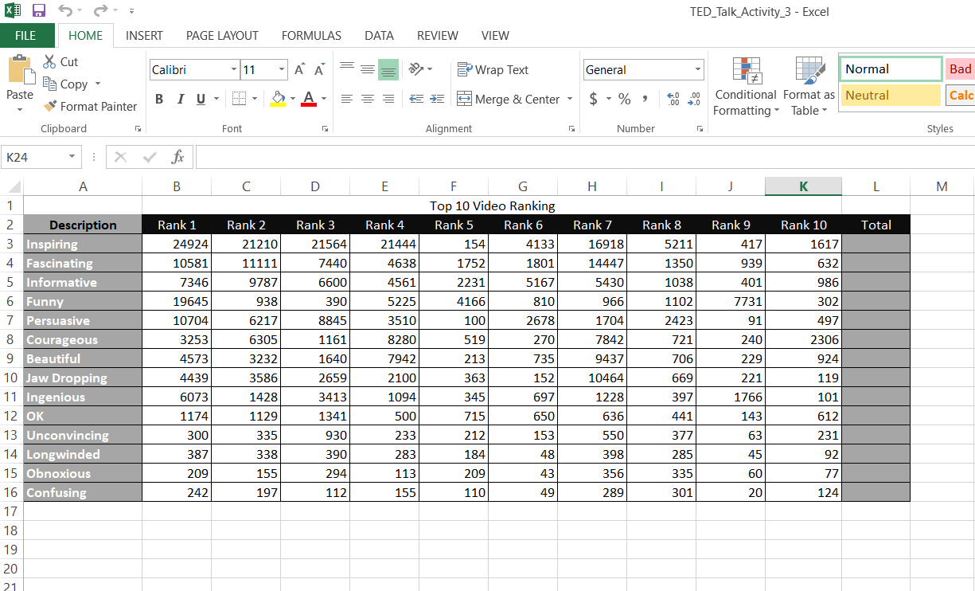Open Format as Table gallery

tap(809, 87)
